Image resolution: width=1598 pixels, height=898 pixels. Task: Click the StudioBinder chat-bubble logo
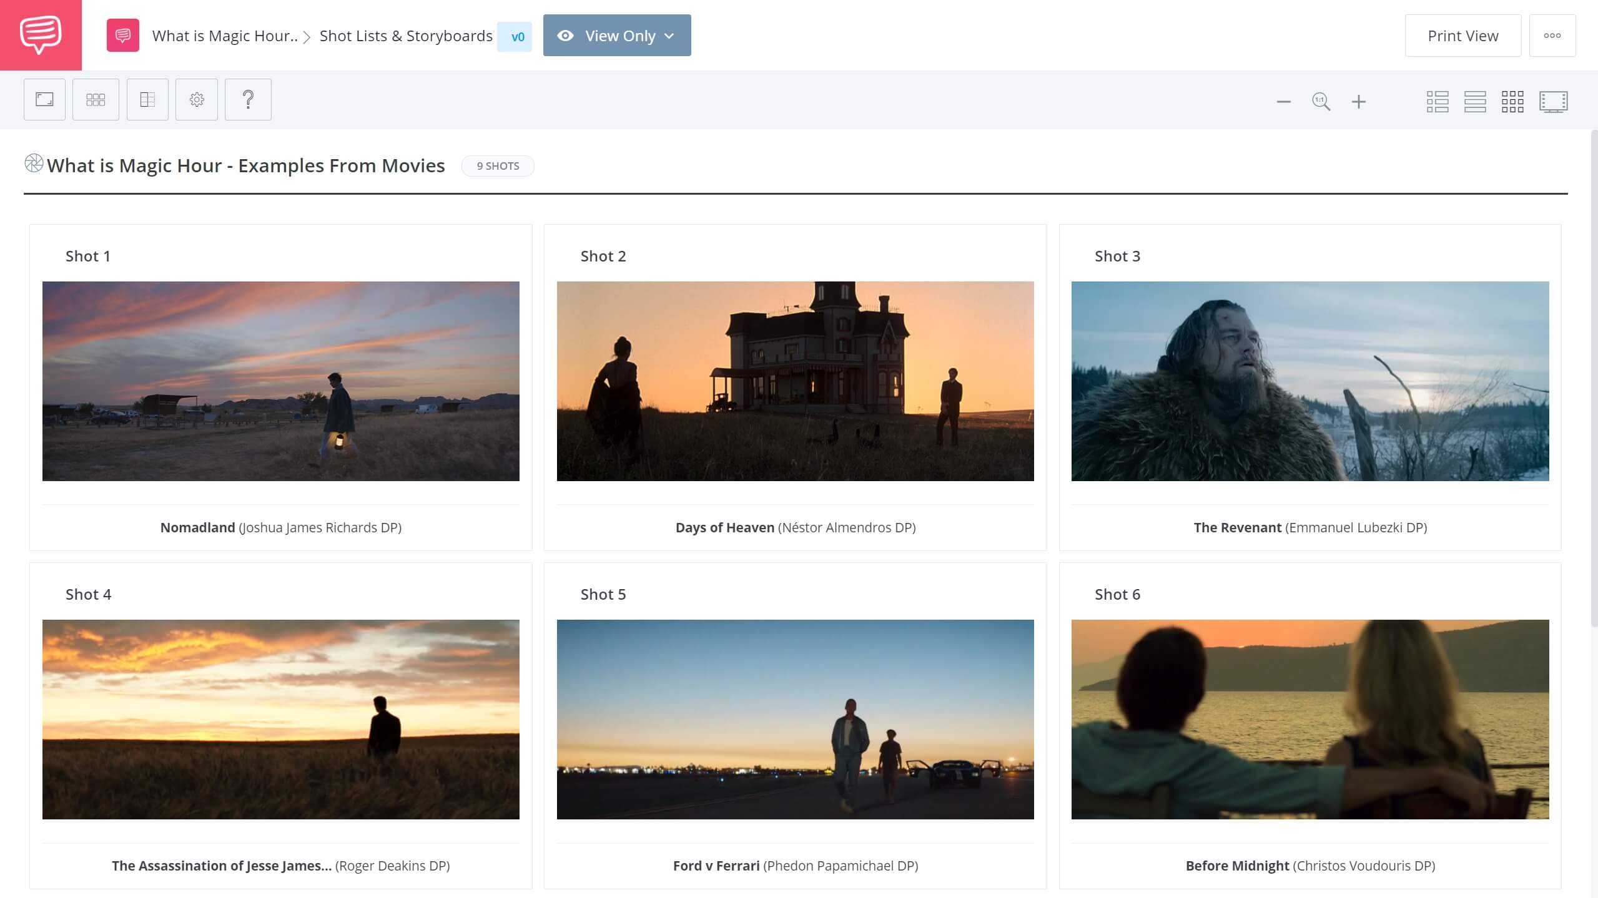coord(41,35)
